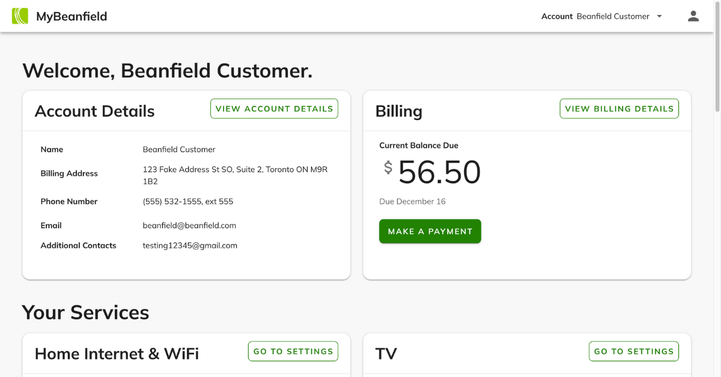Screen dimensions: 721x377
Task: Click the 56.50 balance amount
Action: click(x=439, y=172)
